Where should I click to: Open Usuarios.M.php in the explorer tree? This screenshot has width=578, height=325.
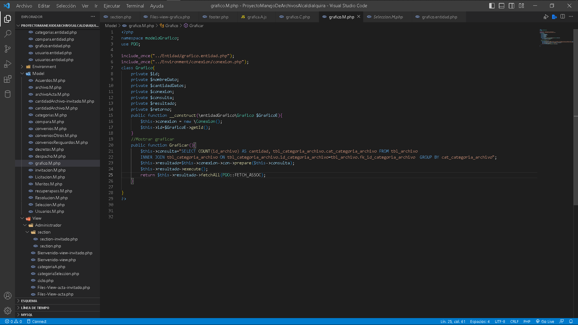[57, 211]
